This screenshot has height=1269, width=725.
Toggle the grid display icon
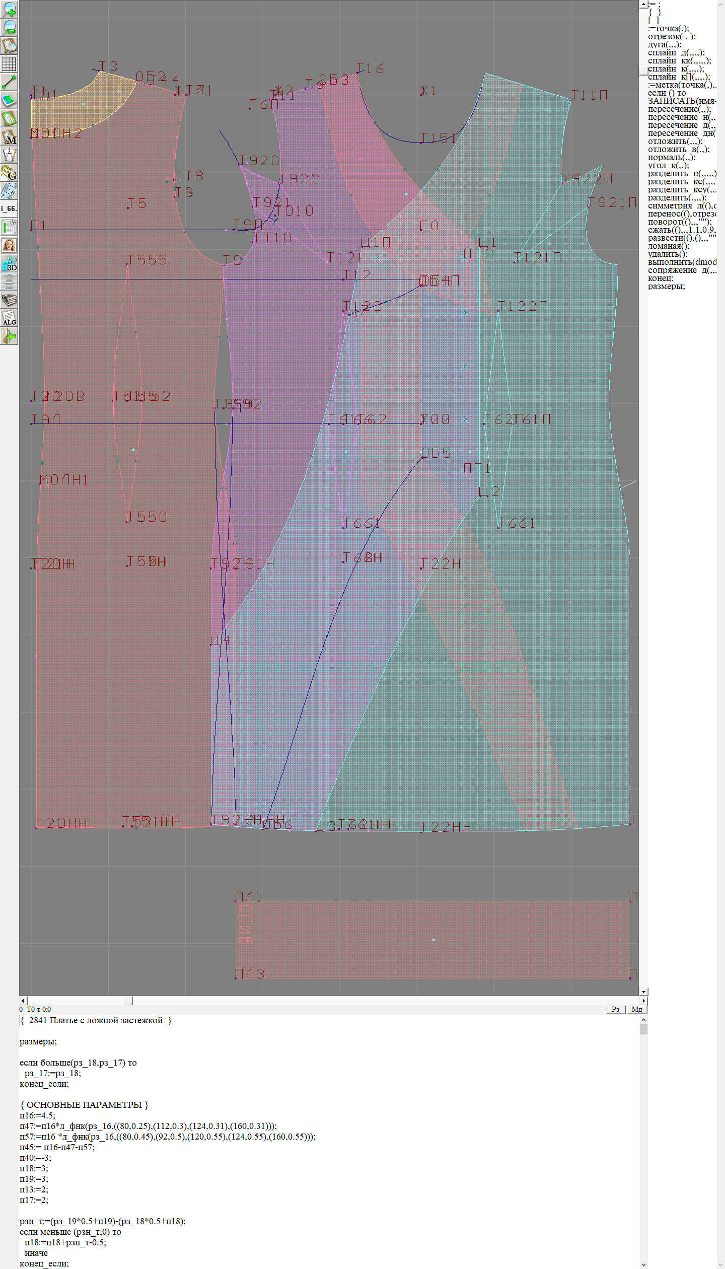tap(9, 64)
